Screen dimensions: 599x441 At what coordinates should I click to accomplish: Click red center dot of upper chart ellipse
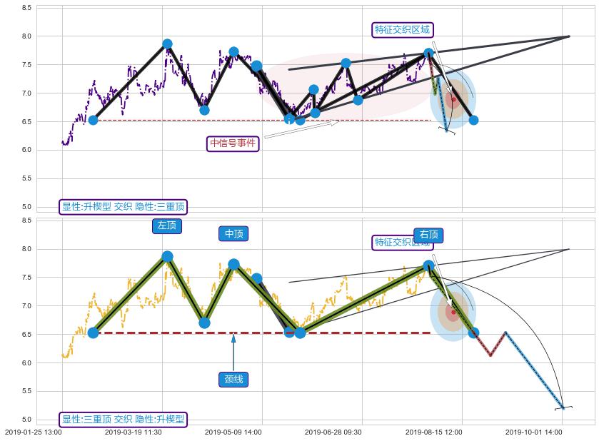point(453,99)
